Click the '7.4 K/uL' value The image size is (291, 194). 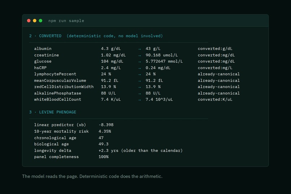point(111,99)
